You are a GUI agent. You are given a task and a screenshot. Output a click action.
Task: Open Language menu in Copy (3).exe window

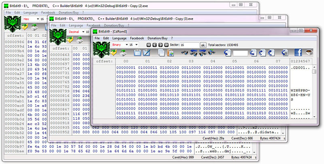76,25
